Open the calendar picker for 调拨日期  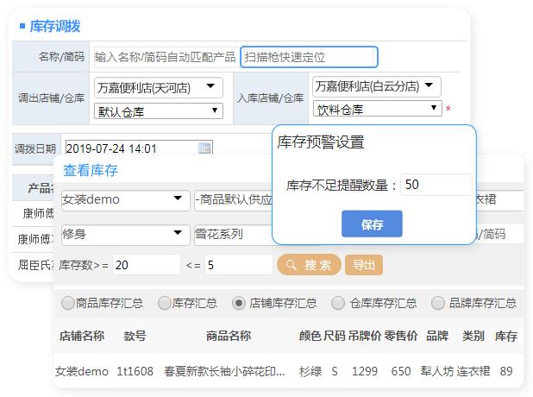[204, 148]
